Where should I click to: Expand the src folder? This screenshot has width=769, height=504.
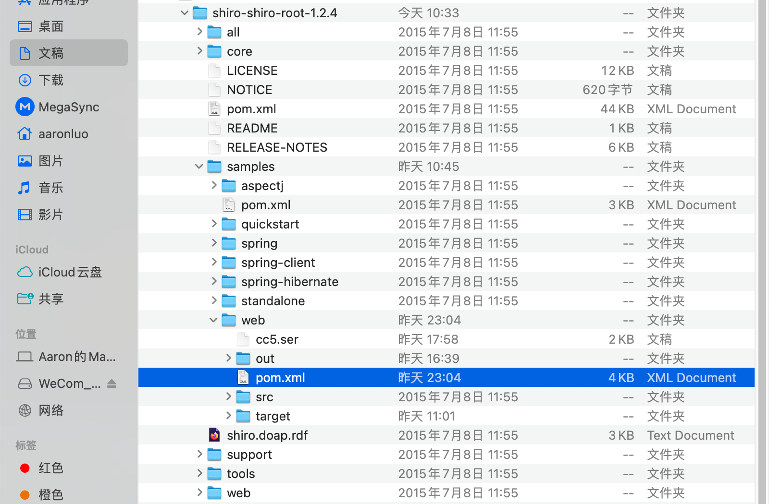click(228, 396)
